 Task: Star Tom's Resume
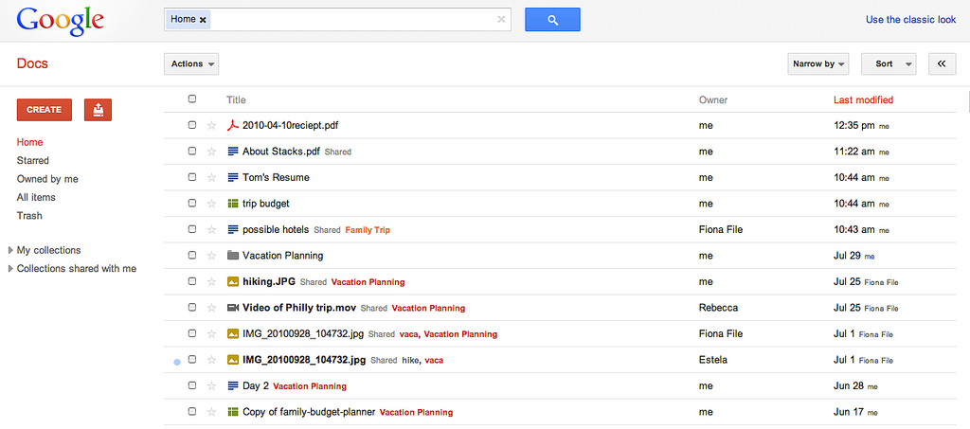[211, 177]
